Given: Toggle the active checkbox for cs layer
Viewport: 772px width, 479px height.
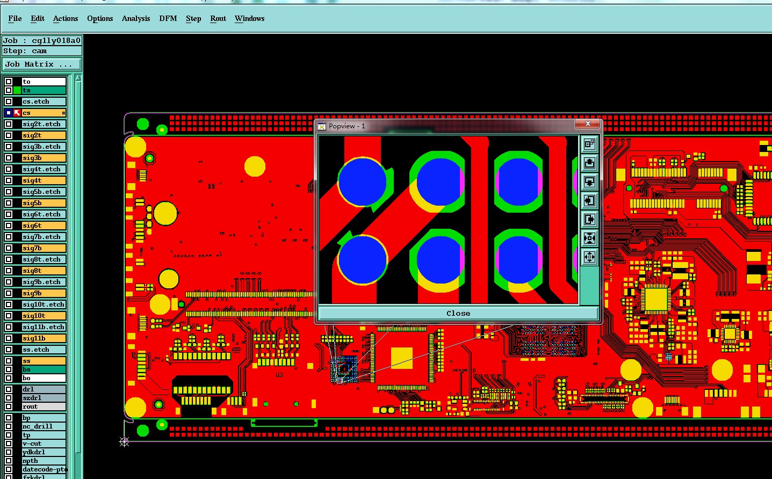Looking at the screenshot, I should (9, 113).
